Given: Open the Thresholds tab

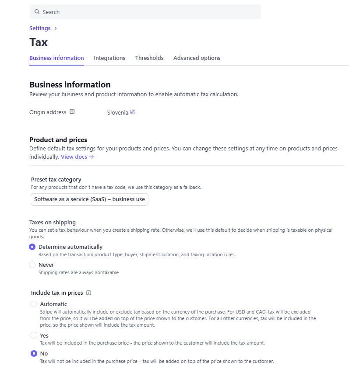Looking at the screenshot, I should (x=149, y=58).
